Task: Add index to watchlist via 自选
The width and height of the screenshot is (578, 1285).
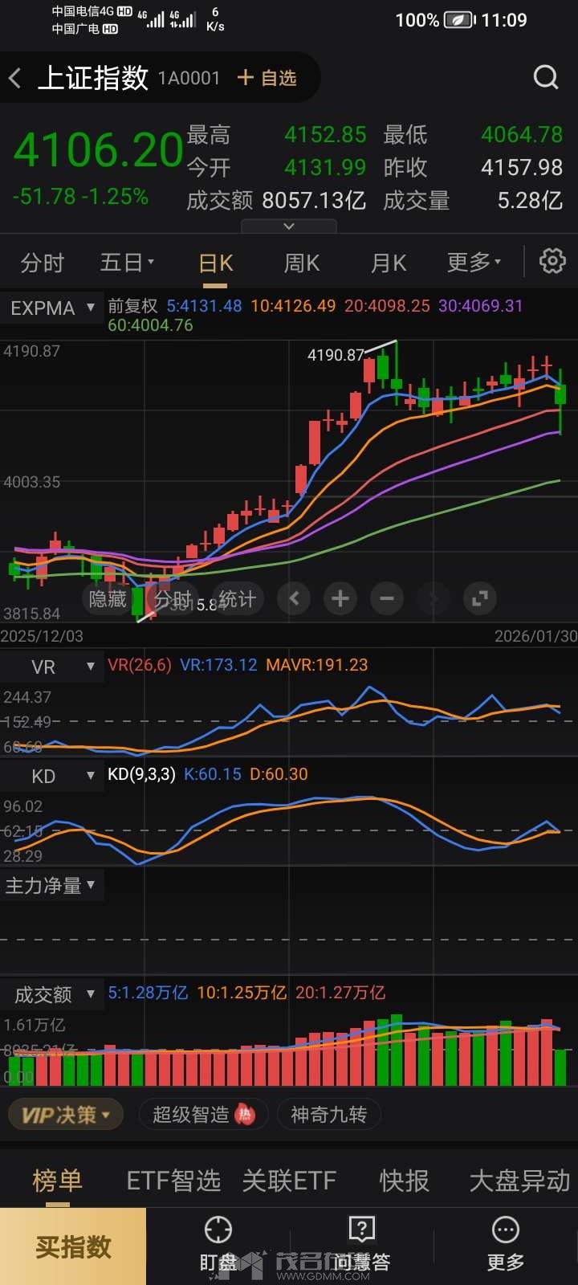Action: tap(267, 78)
